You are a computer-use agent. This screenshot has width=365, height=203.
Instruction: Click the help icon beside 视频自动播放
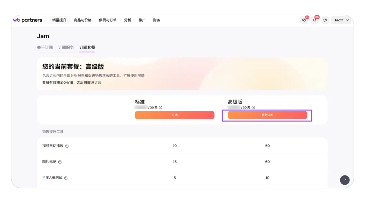point(67,146)
